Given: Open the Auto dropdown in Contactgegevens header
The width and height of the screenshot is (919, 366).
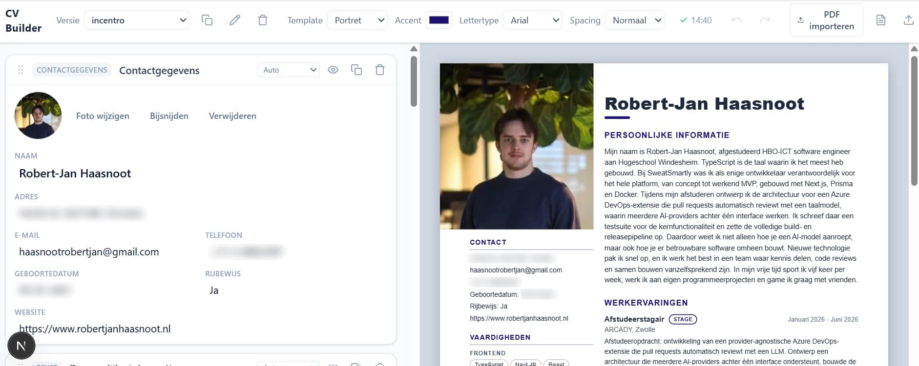Looking at the screenshot, I should click(289, 70).
